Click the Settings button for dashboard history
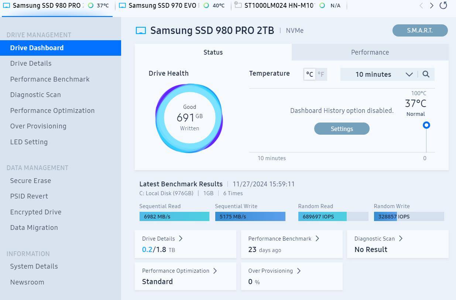This screenshot has width=456, height=300. point(342,129)
